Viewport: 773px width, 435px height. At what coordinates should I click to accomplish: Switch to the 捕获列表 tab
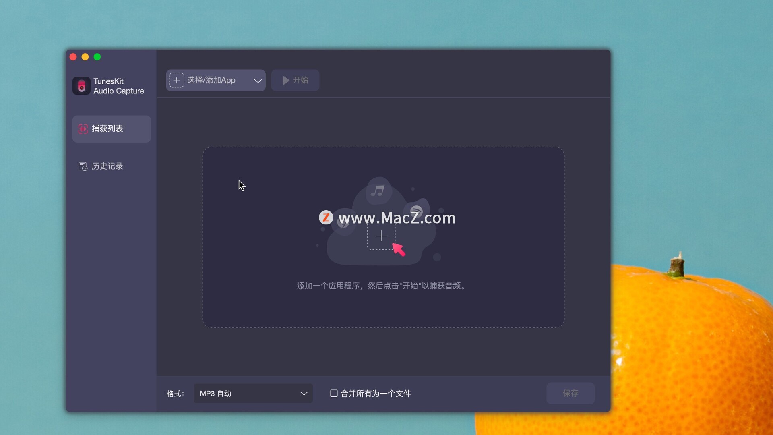pyautogui.click(x=112, y=129)
